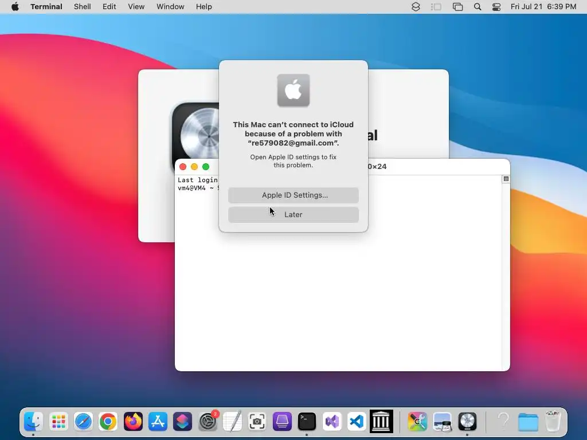Click the Apple ID Settings button
Image resolution: width=587 pixels, height=440 pixels.
coord(293,195)
